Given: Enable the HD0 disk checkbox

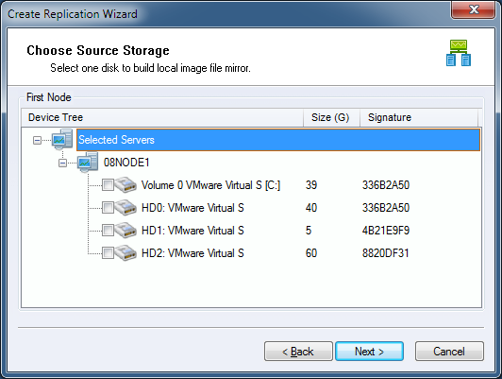Looking at the screenshot, I should [x=108, y=208].
